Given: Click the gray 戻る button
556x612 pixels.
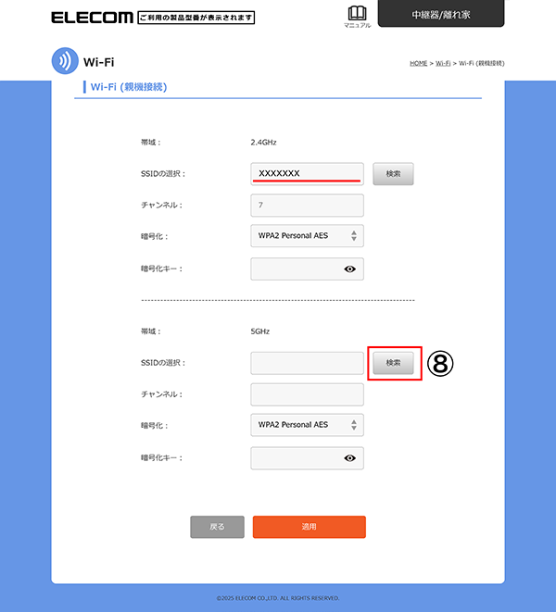Looking at the screenshot, I should [x=217, y=527].
